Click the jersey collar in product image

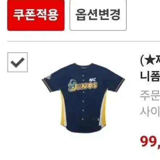click(84, 66)
